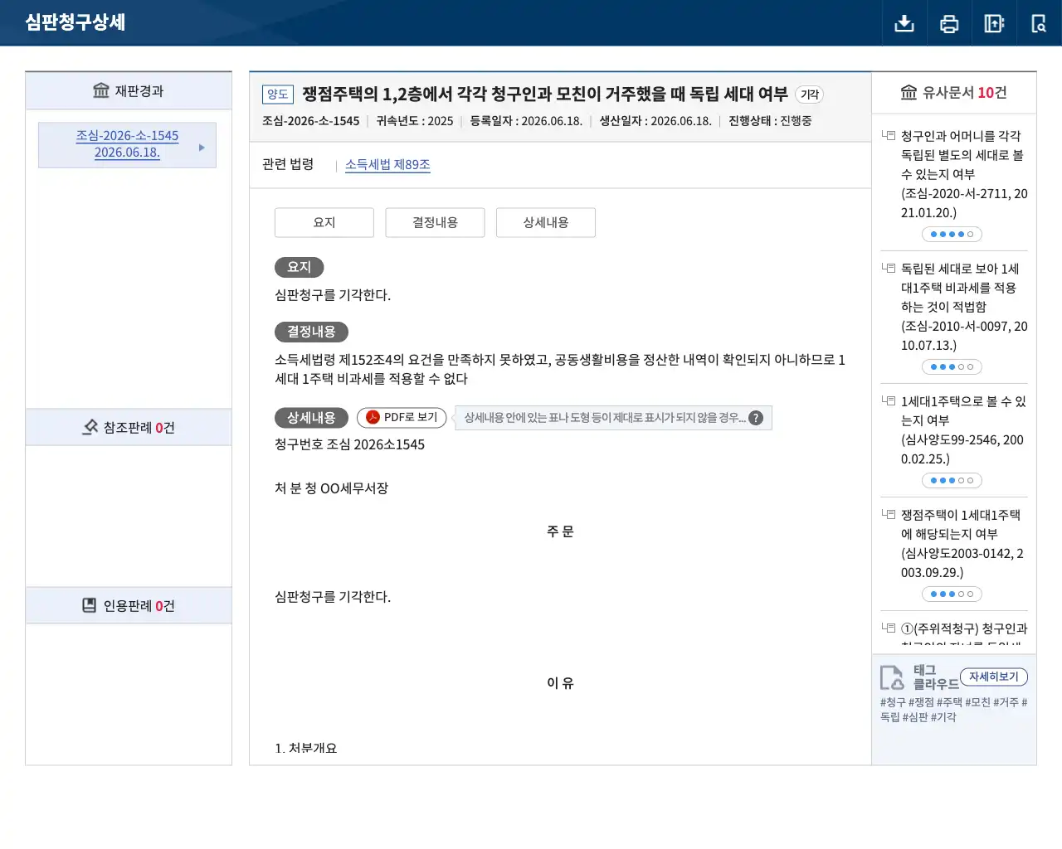Open similar document 1세대1주택으로 볼 수 있는지

[964, 429]
